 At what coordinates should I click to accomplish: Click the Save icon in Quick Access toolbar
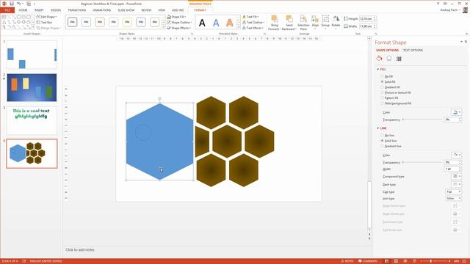tap(12, 4)
